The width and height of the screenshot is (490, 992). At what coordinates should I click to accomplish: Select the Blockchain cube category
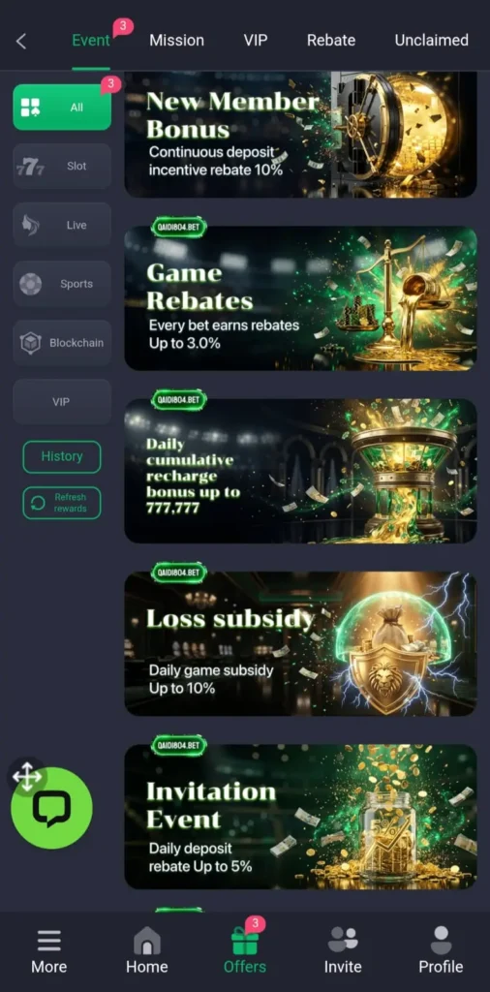pos(62,343)
